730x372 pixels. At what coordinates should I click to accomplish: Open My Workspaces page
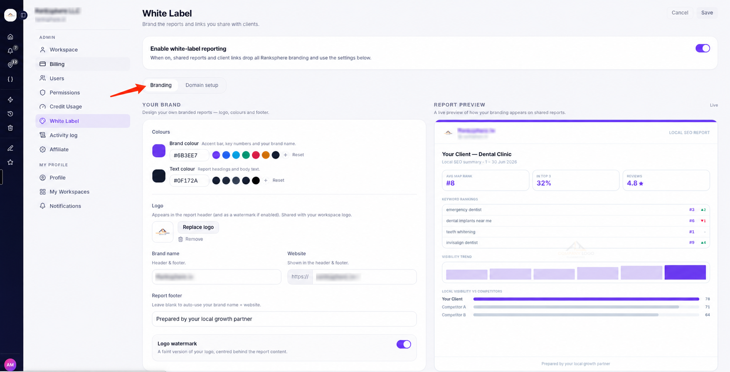(x=83, y=192)
